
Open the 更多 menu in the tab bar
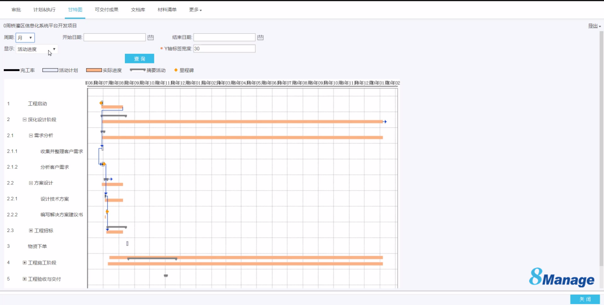[195, 10]
